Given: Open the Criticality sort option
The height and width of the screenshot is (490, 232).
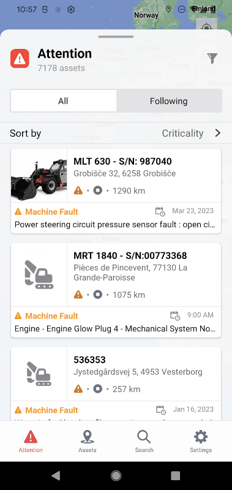Looking at the screenshot, I should point(182,134).
